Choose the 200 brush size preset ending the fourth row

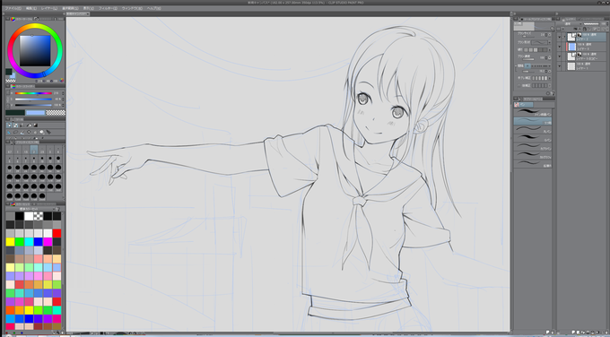pyautogui.click(x=58, y=177)
